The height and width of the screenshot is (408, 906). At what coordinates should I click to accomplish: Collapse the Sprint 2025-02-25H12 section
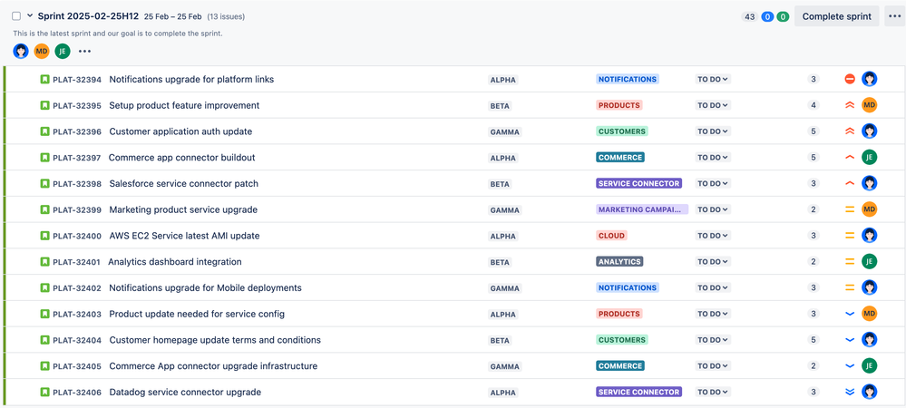tap(30, 16)
